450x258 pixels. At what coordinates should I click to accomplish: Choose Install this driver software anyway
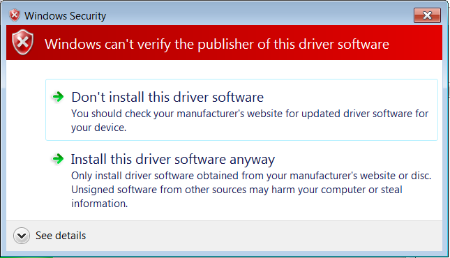[x=173, y=160]
